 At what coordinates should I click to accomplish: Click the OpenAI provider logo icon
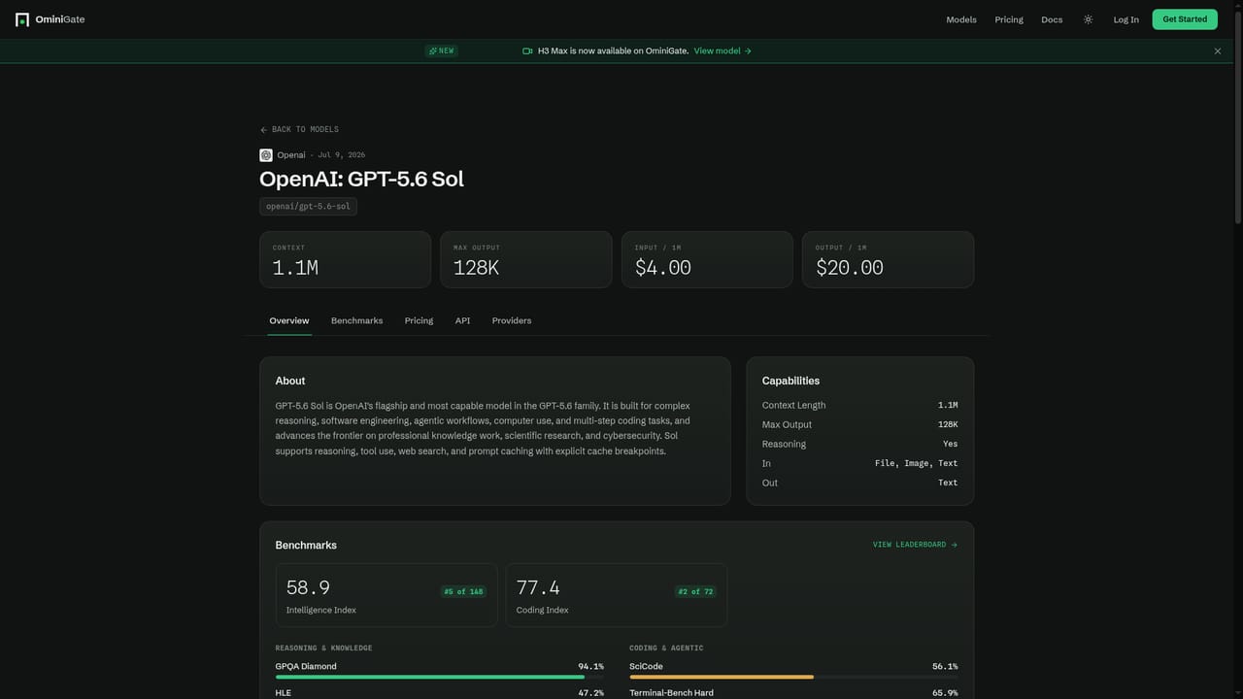point(266,155)
